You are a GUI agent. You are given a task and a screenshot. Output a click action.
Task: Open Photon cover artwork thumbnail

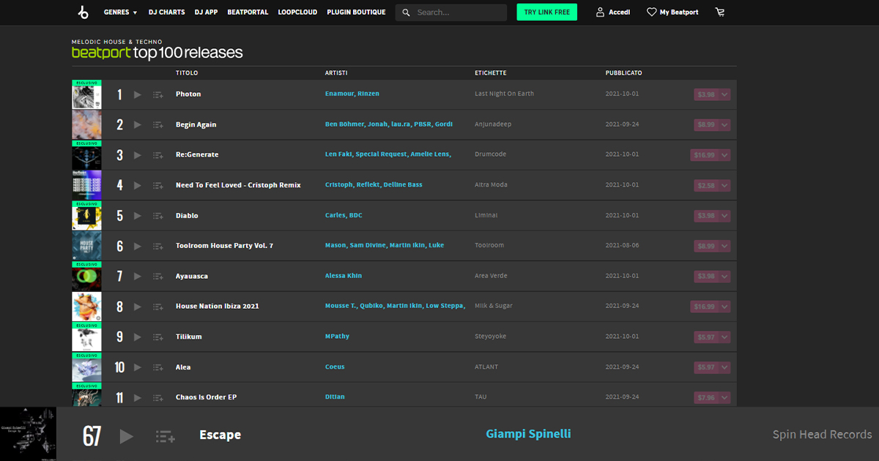(86, 94)
